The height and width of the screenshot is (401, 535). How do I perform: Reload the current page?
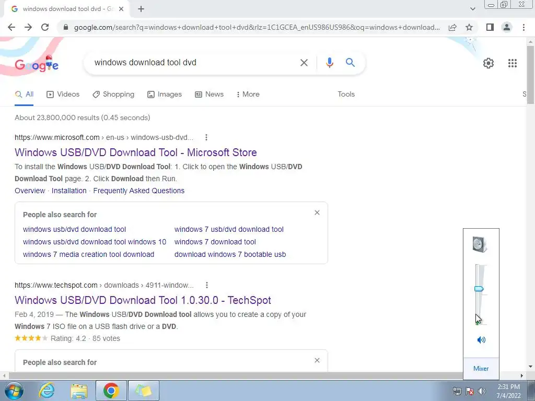[x=45, y=27]
